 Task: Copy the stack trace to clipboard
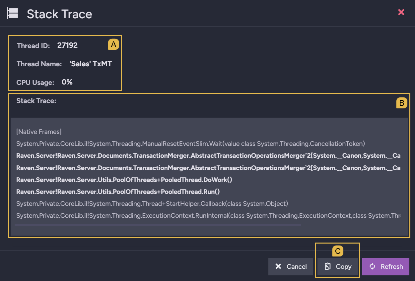tap(338, 267)
